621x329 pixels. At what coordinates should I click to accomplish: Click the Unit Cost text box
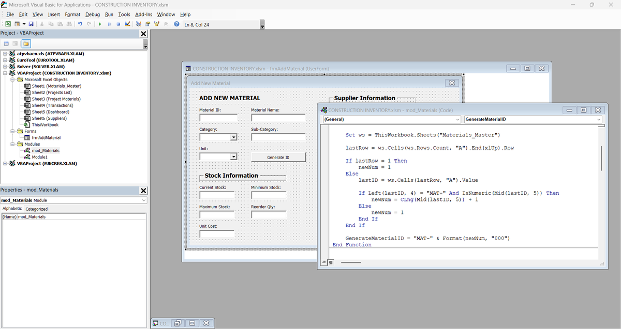pyautogui.click(x=217, y=234)
